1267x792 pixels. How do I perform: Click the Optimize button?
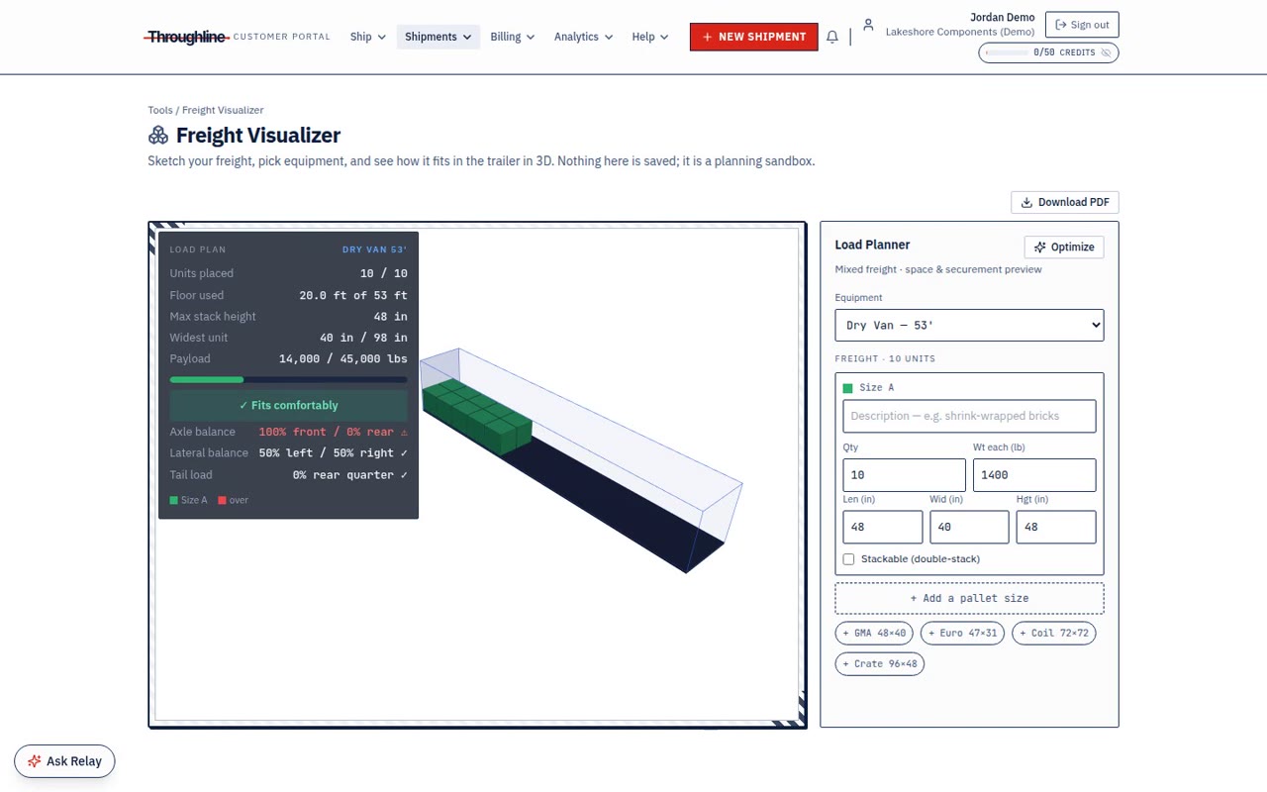tap(1064, 247)
